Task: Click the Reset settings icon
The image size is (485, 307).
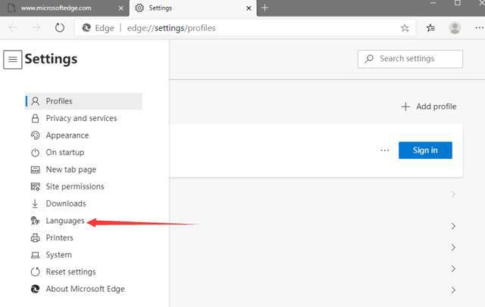Action: tap(36, 271)
